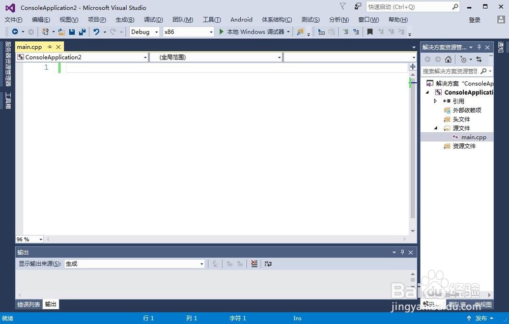
Task: Open the Android menu
Action: 241,19
